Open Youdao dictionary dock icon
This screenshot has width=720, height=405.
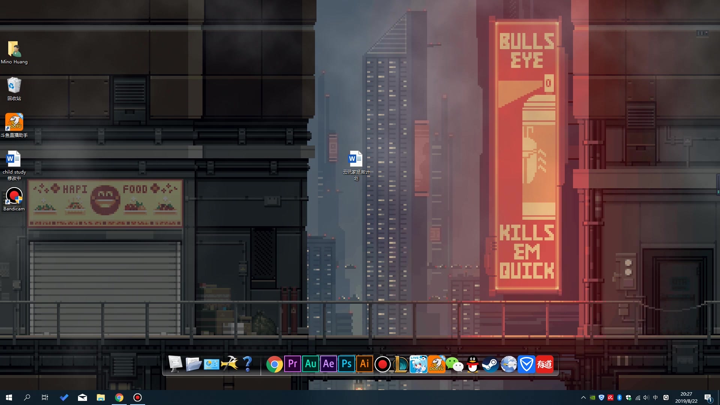click(x=544, y=364)
